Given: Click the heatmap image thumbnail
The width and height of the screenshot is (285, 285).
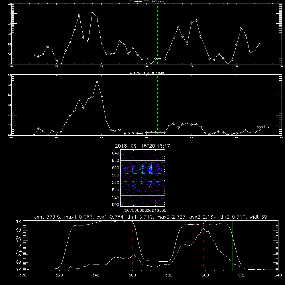Looking at the screenshot, I should click(x=143, y=178).
